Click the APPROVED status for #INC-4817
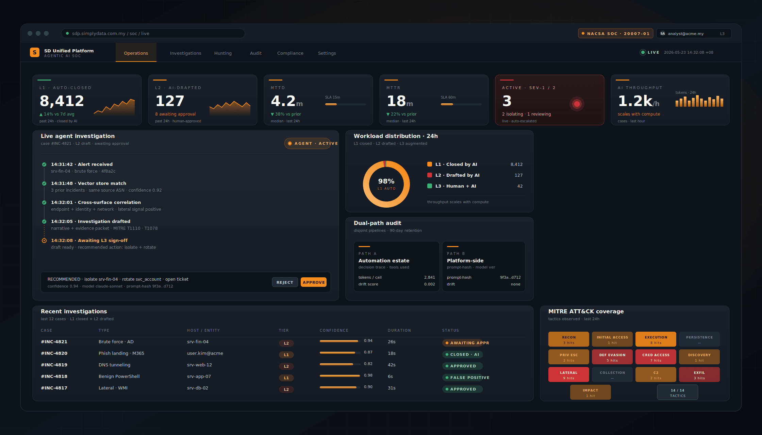This screenshot has height=435, width=762. pyautogui.click(x=462, y=389)
